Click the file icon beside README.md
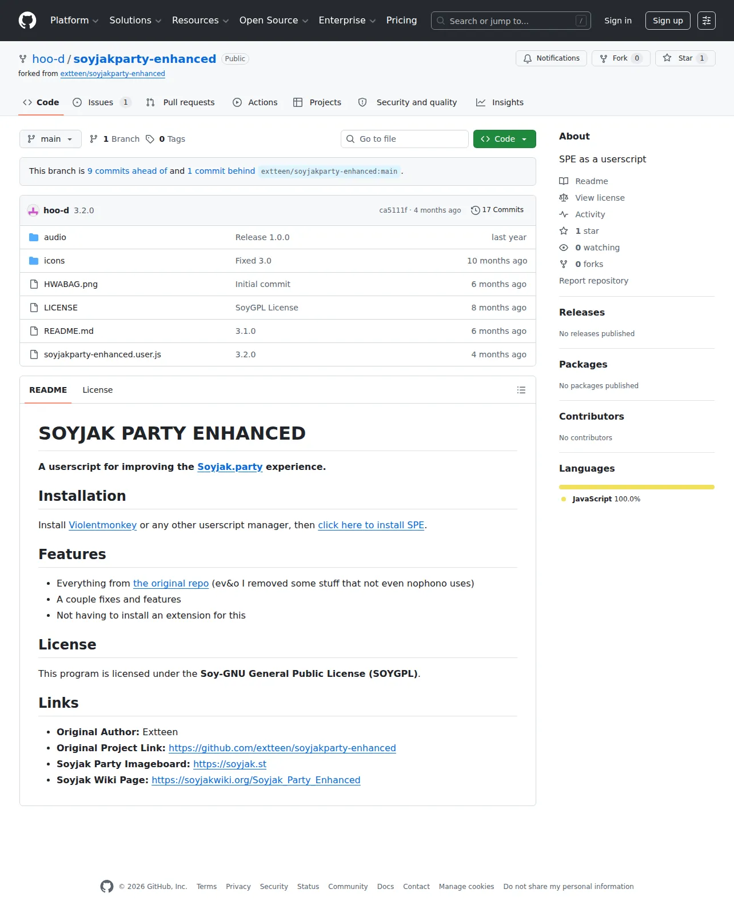734x917 pixels. (34, 331)
